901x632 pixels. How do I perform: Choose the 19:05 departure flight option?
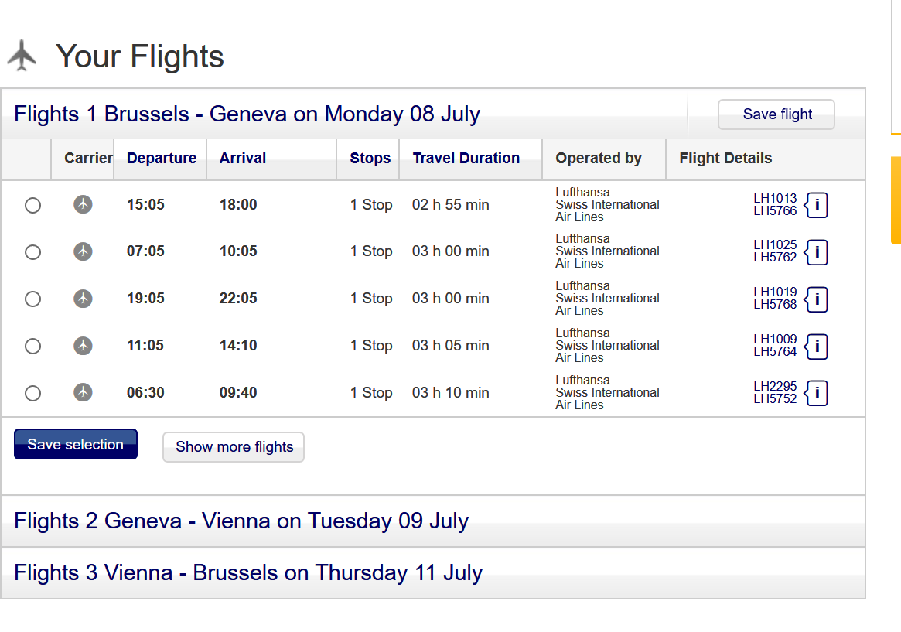32,299
